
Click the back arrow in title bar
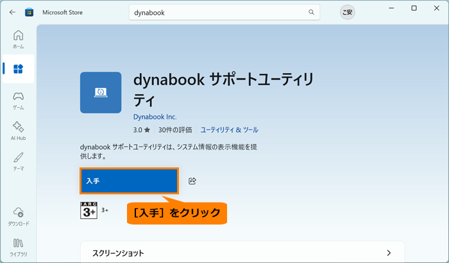click(x=12, y=12)
